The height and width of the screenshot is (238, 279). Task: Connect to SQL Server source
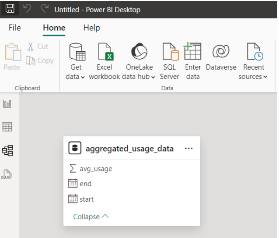point(170,61)
